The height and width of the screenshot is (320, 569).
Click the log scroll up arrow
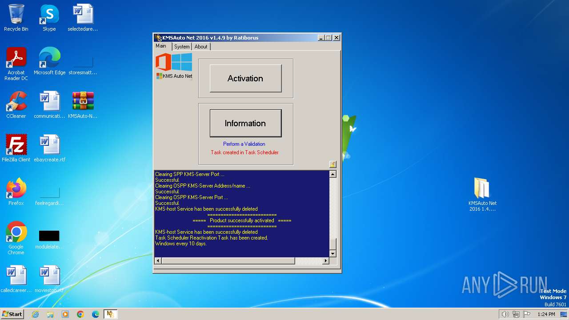point(333,174)
